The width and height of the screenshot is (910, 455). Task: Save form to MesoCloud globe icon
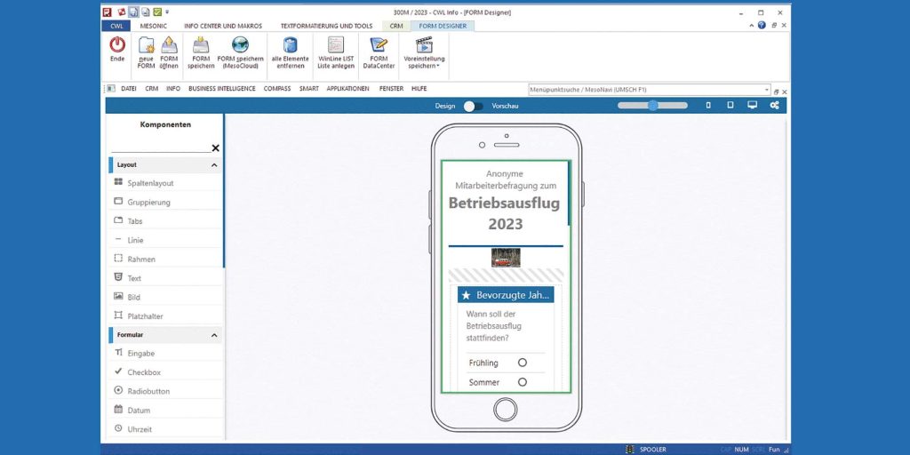click(240, 44)
